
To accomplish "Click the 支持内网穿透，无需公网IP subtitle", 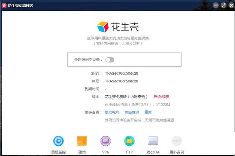I will click(x=118, y=43).
